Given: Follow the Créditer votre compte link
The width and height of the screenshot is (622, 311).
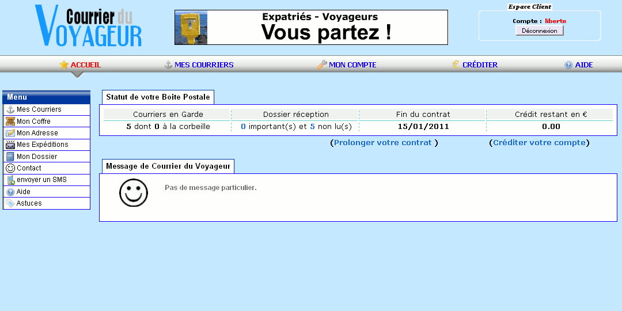Looking at the screenshot, I should point(539,143).
